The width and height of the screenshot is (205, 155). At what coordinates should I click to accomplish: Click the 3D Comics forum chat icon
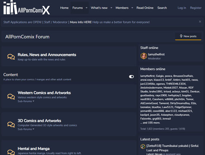tap(11, 124)
